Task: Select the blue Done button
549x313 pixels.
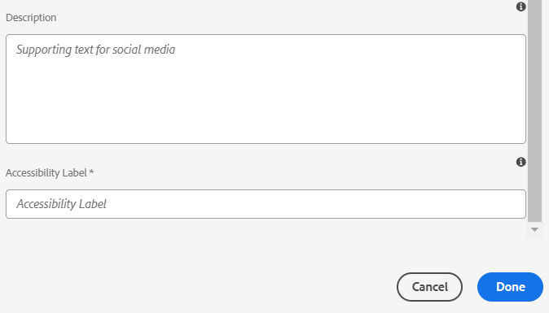Action: click(510, 287)
